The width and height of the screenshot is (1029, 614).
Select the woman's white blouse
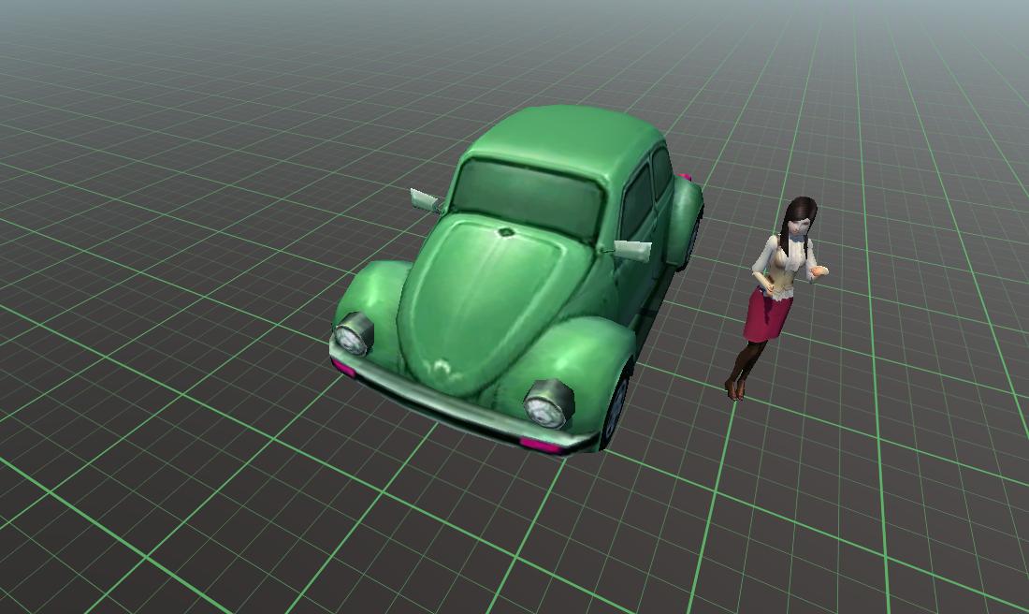pos(786,267)
